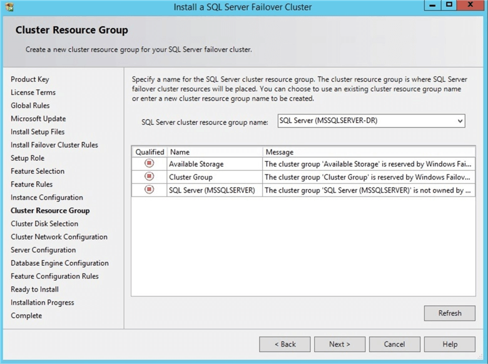Select the Ready to Install step
Image resolution: width=488 pixels, height=364 pixels.
(34, 290)
